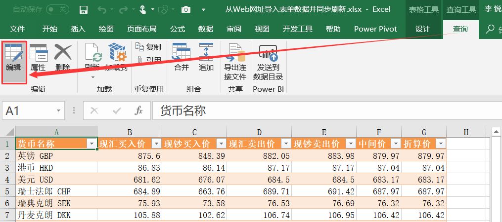This screenshot has width=502, height=222.
Task: Click the formula bar confirm checkmark icon
Action: coord(117,111)
